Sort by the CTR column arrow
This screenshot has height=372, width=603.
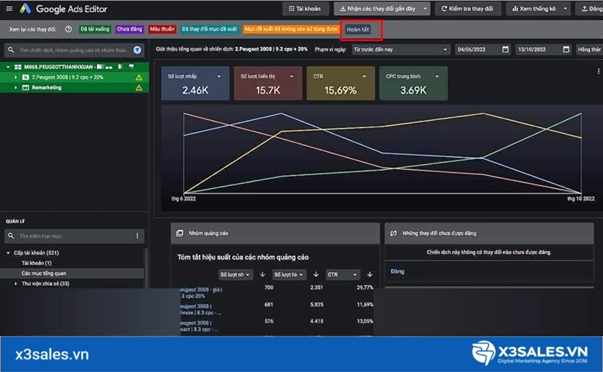369,275
